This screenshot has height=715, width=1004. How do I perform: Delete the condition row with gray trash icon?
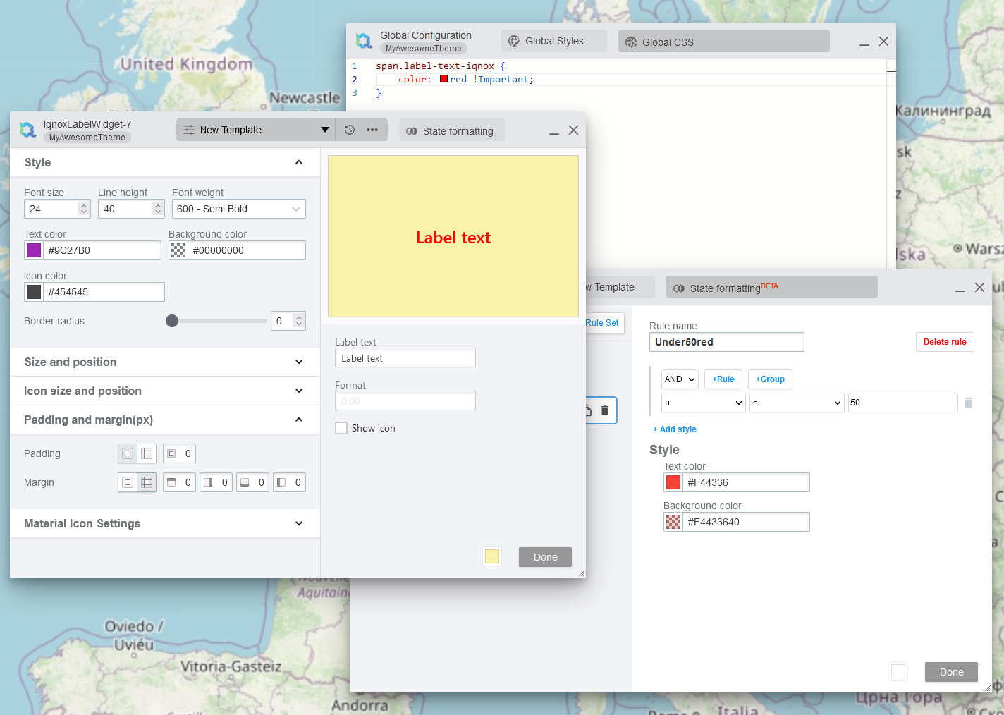(969, 403)
